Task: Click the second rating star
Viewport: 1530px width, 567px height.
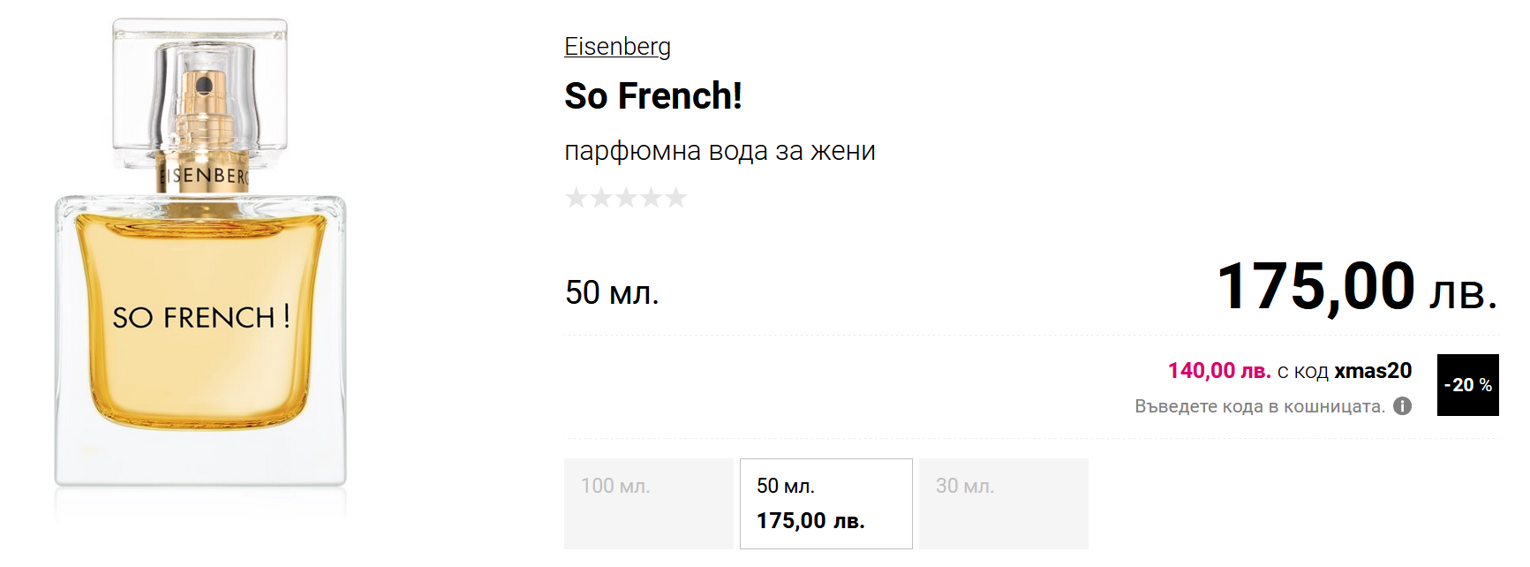Action: pos(601,198)
